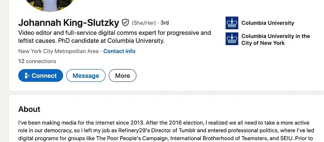Click the '12 connections' text

(37, 61)
